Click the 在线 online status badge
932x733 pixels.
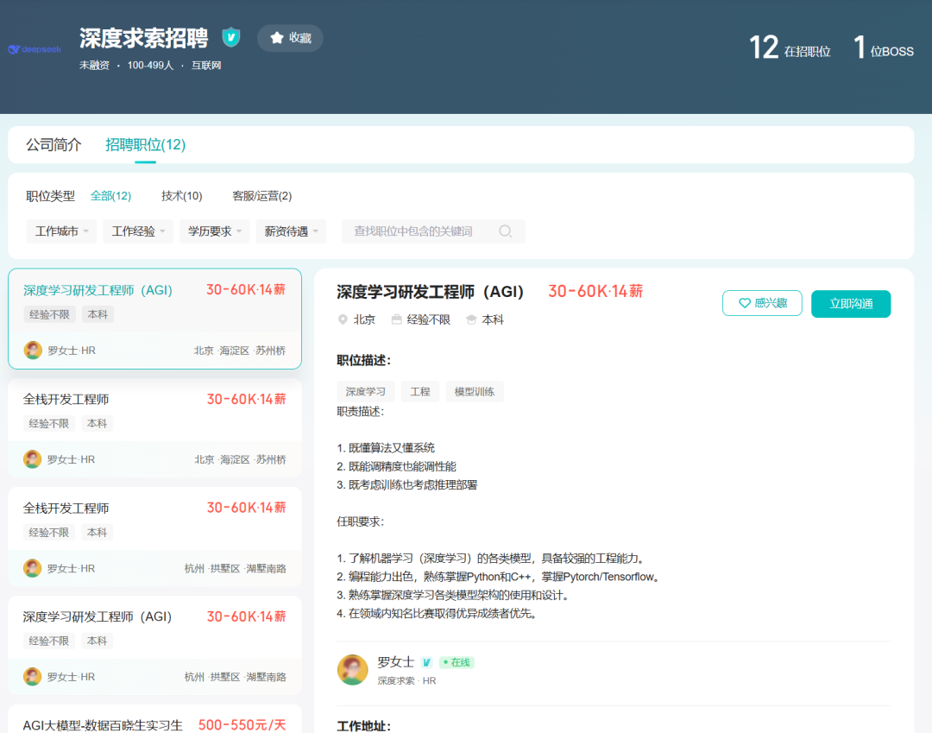[457, 662]
